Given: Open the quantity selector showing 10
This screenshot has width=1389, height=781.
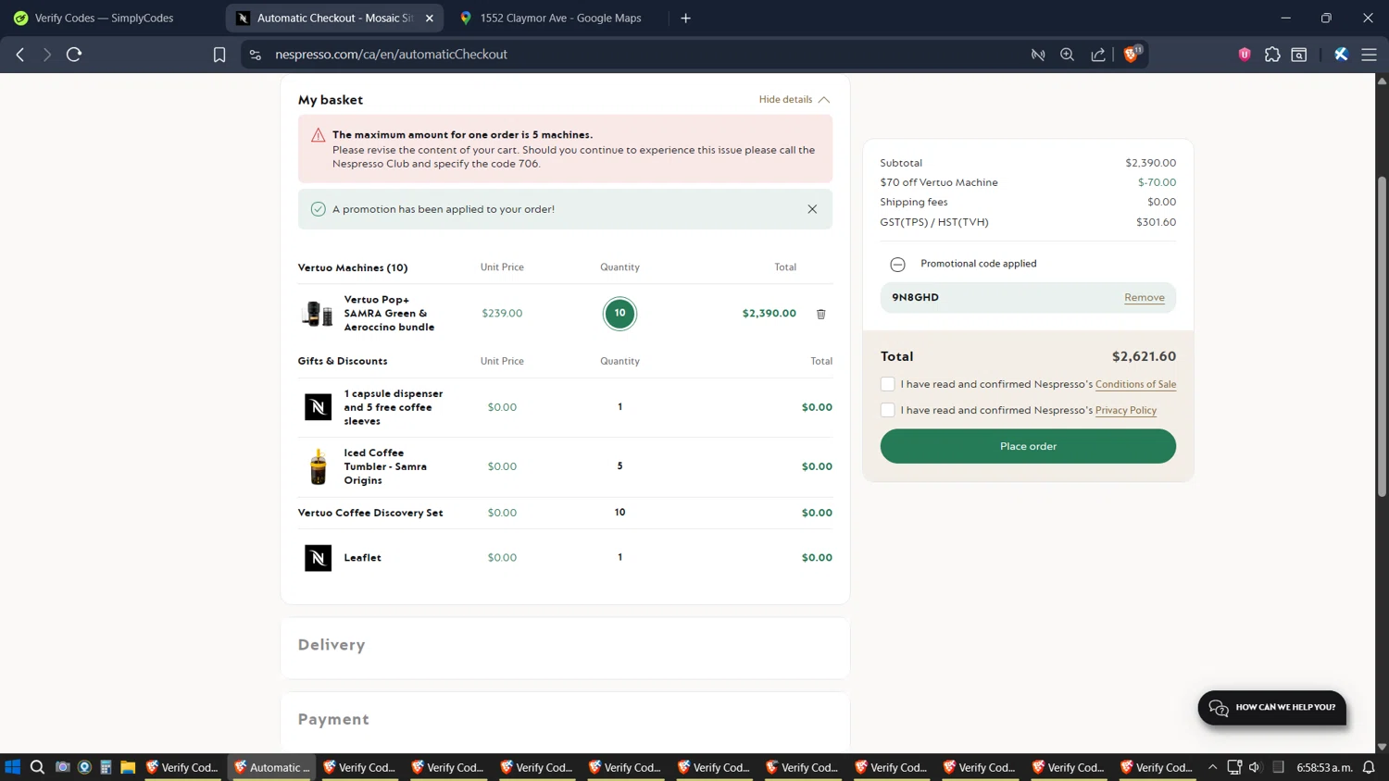Looking at the screenshot, I should pyautogui.click(x=619, y=314).
